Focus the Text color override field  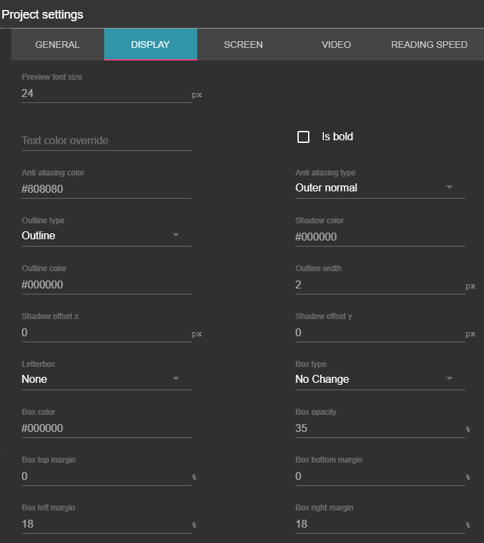tap(106, 141)
